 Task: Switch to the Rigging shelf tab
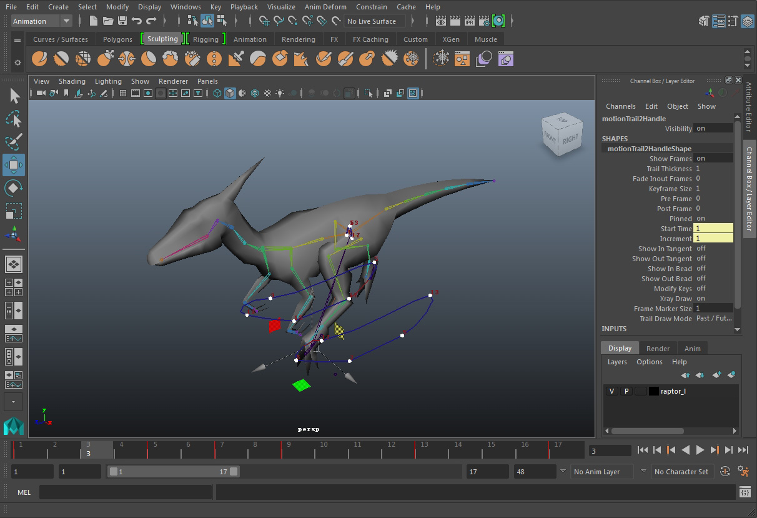coord(205,39)
